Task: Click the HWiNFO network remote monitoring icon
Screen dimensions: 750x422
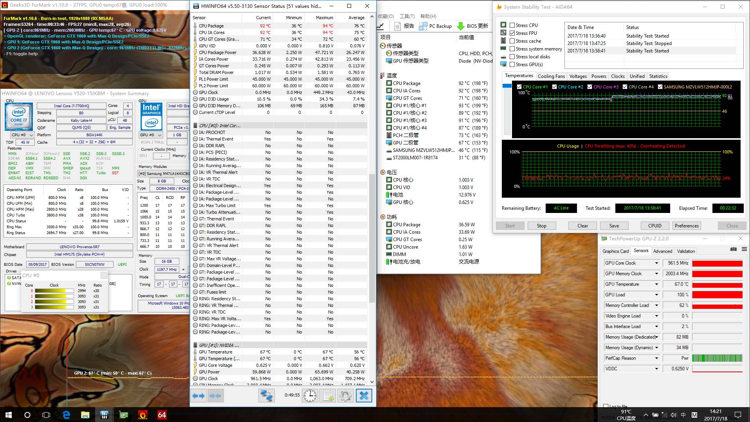Action: [267, 396]
